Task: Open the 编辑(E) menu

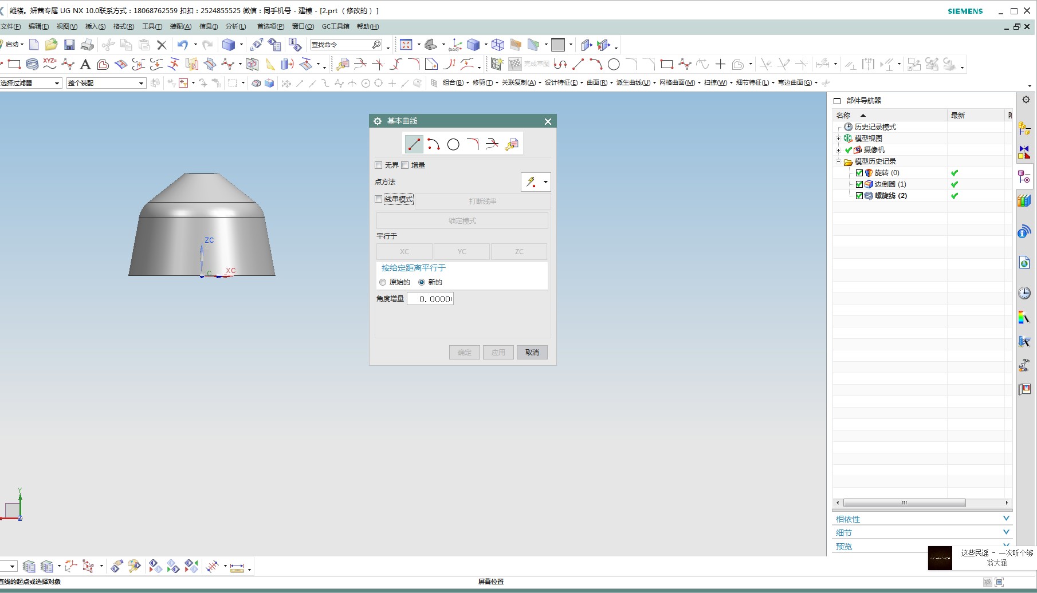Action: (x=38, y=26)
